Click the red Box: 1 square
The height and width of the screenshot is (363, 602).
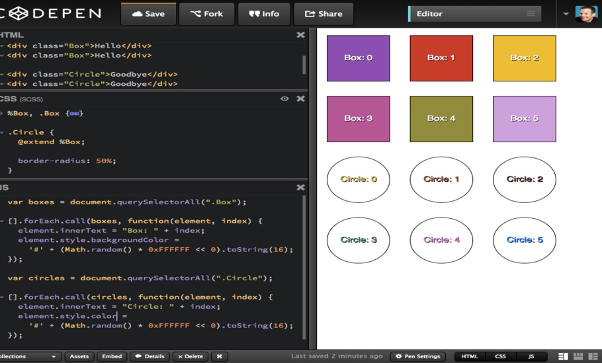click(441, 58)
